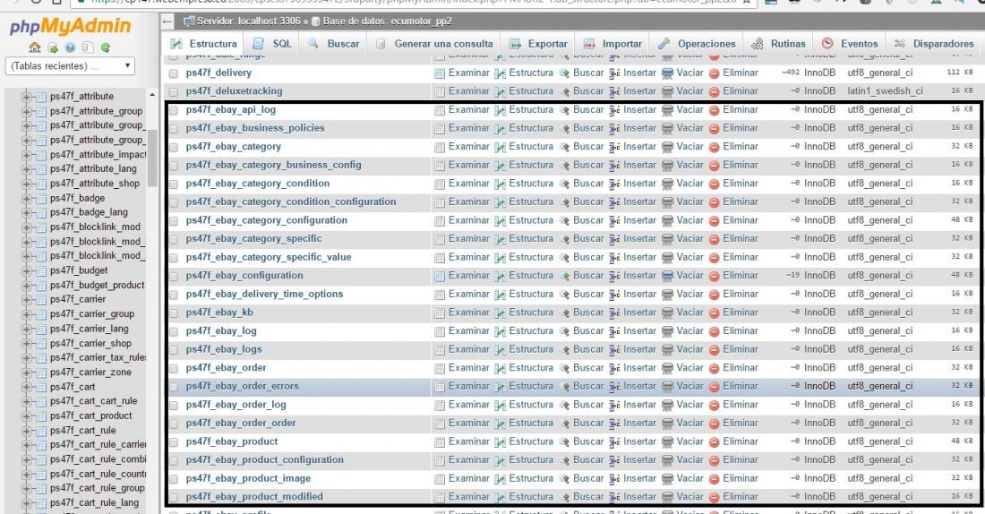Open ps47f_blocklink_mod tree item after ps47f_badge_lang
The height and width of the screenshot is (514, 985).
click(96, 227)
